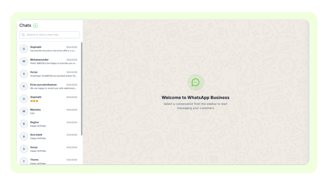Click the Welcome to WhatsApp Business heading

[195, 97]
